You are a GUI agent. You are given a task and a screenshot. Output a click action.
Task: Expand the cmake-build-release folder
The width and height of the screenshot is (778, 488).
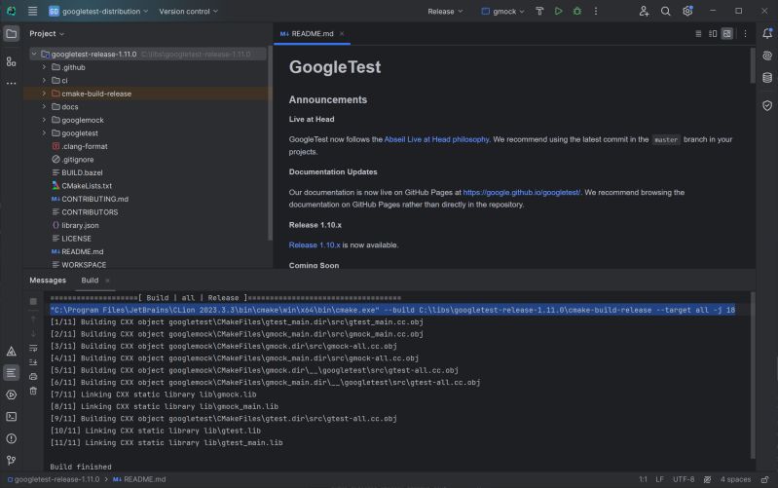[x=44, y=94]
